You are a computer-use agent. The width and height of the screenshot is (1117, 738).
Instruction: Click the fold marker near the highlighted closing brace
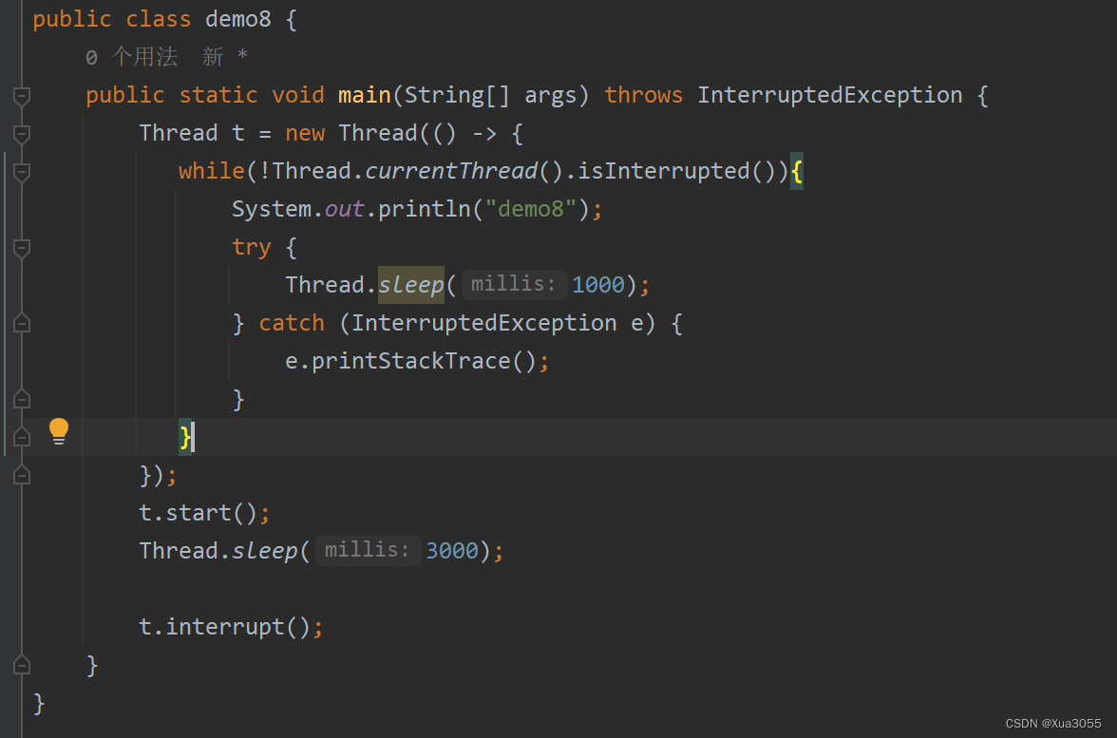coord(21,437)
